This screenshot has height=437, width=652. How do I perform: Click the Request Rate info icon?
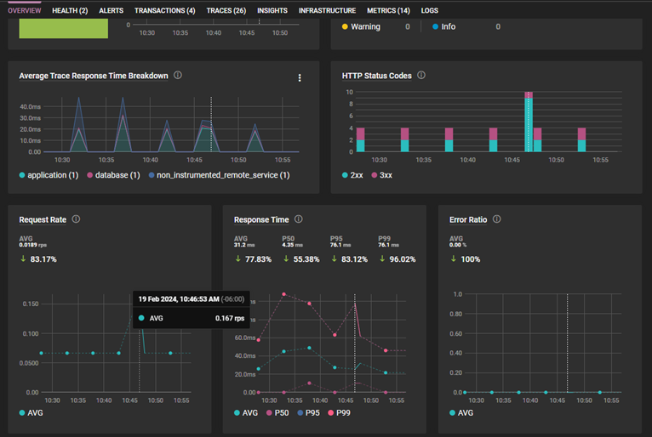pyautogui.click(x=76, y=218)
